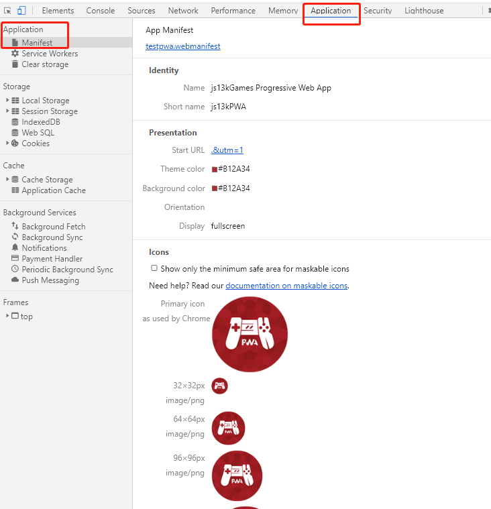Click the IndexedDB database icon

click(15, 122)
